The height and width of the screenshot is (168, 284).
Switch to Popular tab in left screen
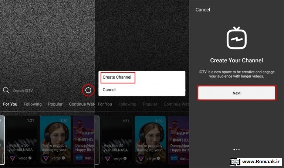pos(55,104)
